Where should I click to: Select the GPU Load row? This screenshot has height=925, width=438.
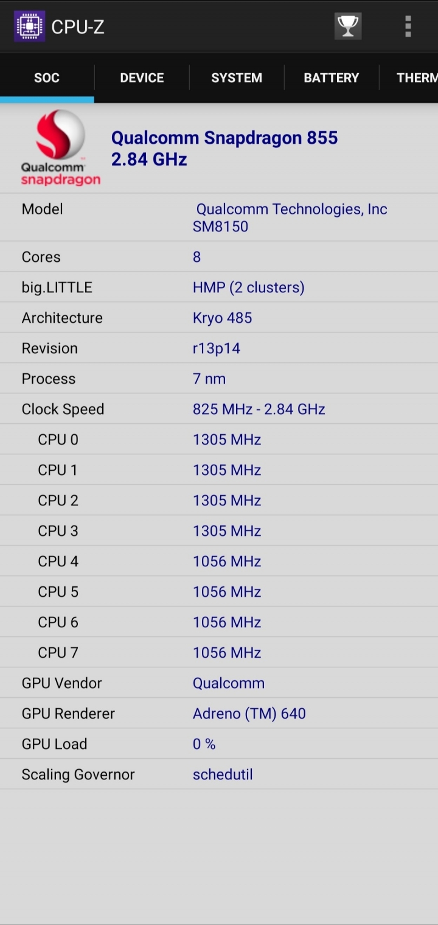point(219,744)
